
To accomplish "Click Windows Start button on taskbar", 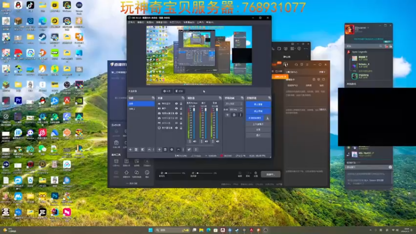I will coord(150,230).
